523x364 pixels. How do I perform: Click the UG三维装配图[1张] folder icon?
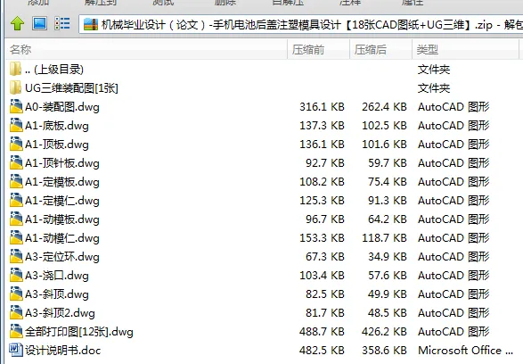(x=16, y=87)
